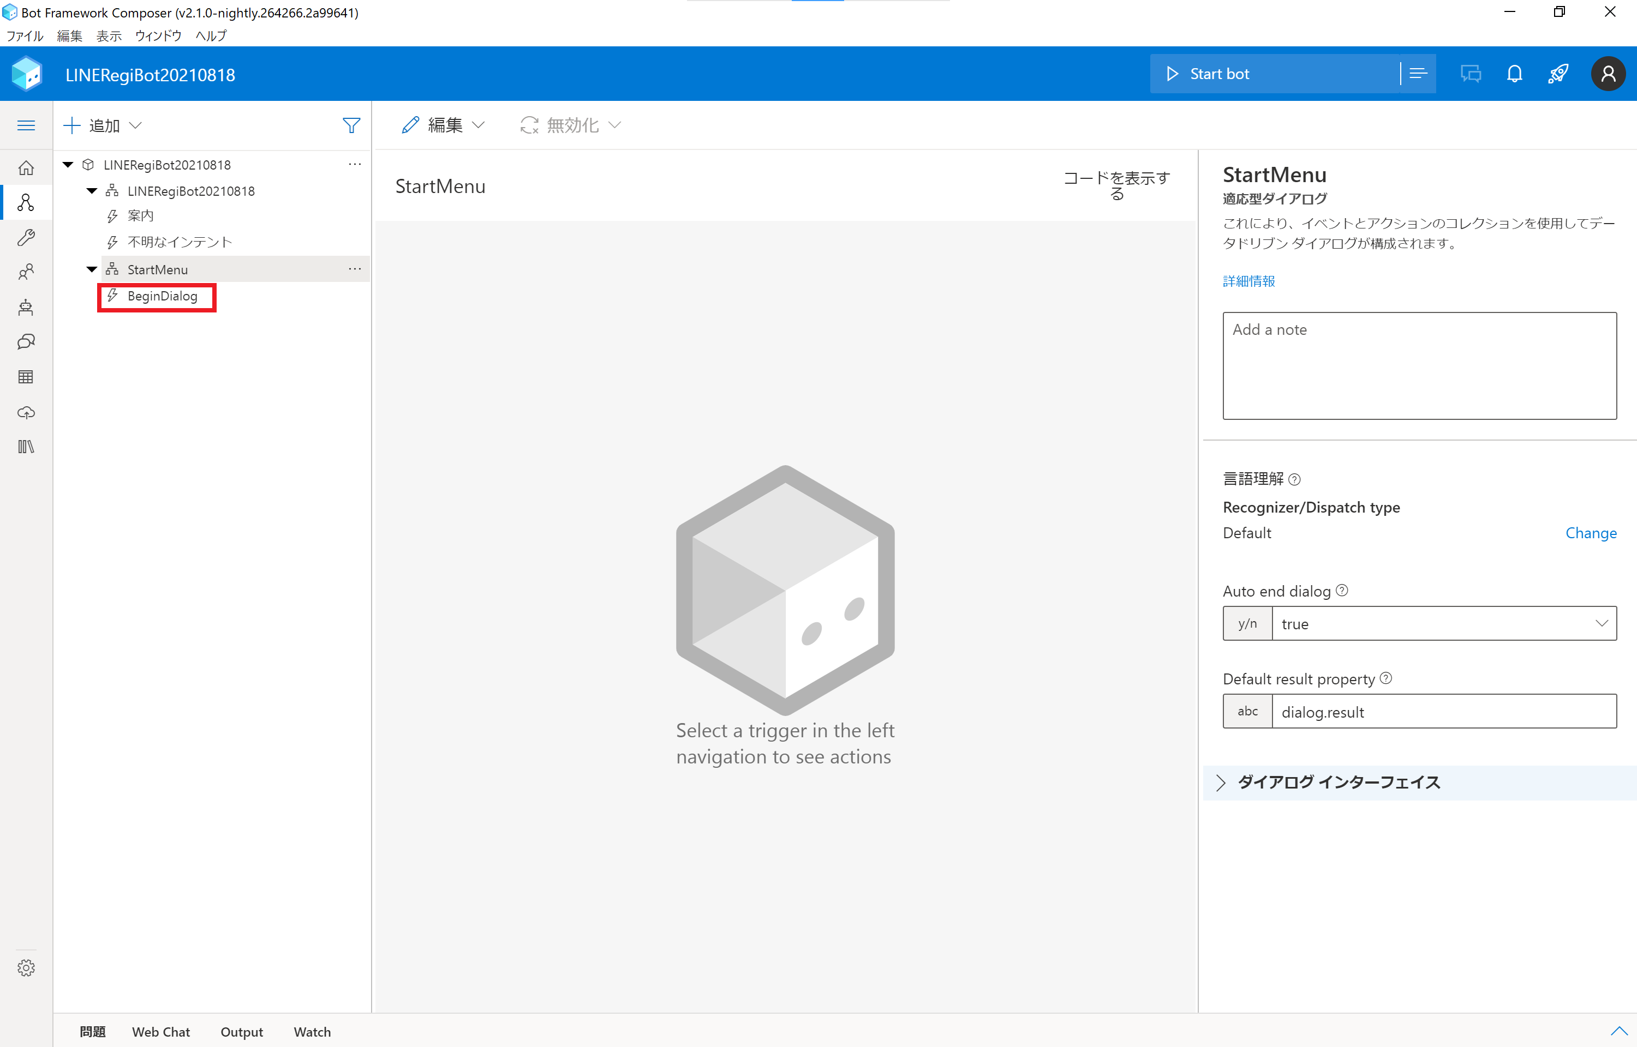Select the user input sidebar icon
Screen dimensions: 1637x1047
pos(26,272)
